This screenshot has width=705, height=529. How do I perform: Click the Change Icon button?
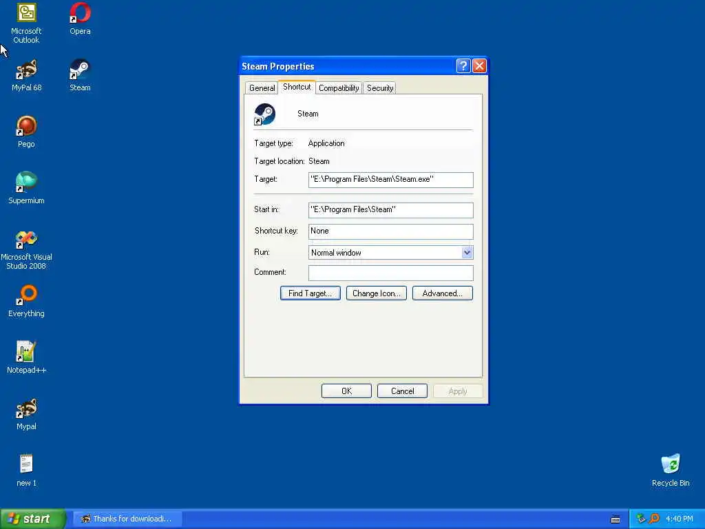click(x=377, y=293)
